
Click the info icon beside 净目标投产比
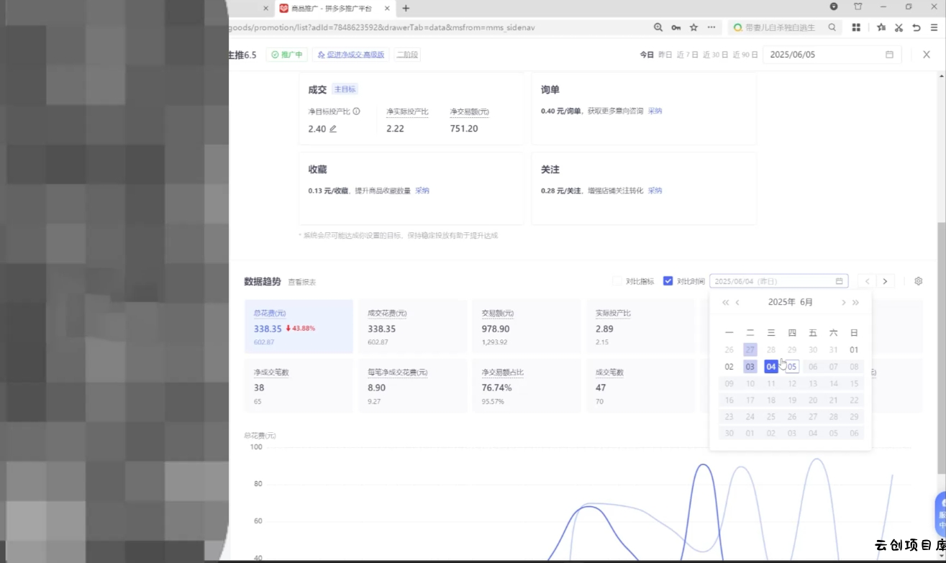356,111
